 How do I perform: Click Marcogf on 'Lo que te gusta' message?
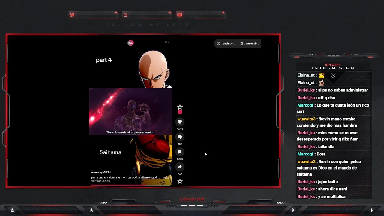pos(305,105)
